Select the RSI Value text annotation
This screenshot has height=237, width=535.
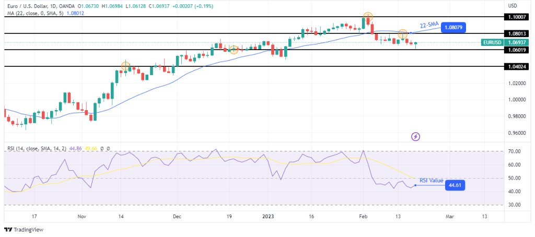pos(431,181)
